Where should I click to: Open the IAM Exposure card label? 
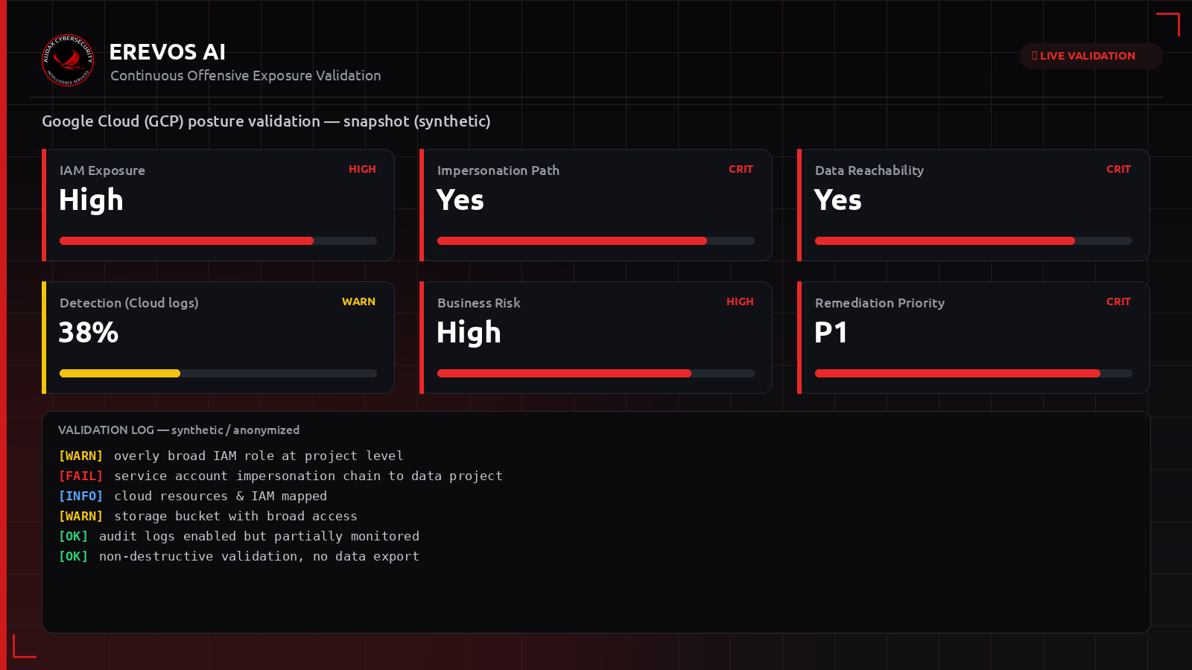pyautogui.click(x=102, y=170)
